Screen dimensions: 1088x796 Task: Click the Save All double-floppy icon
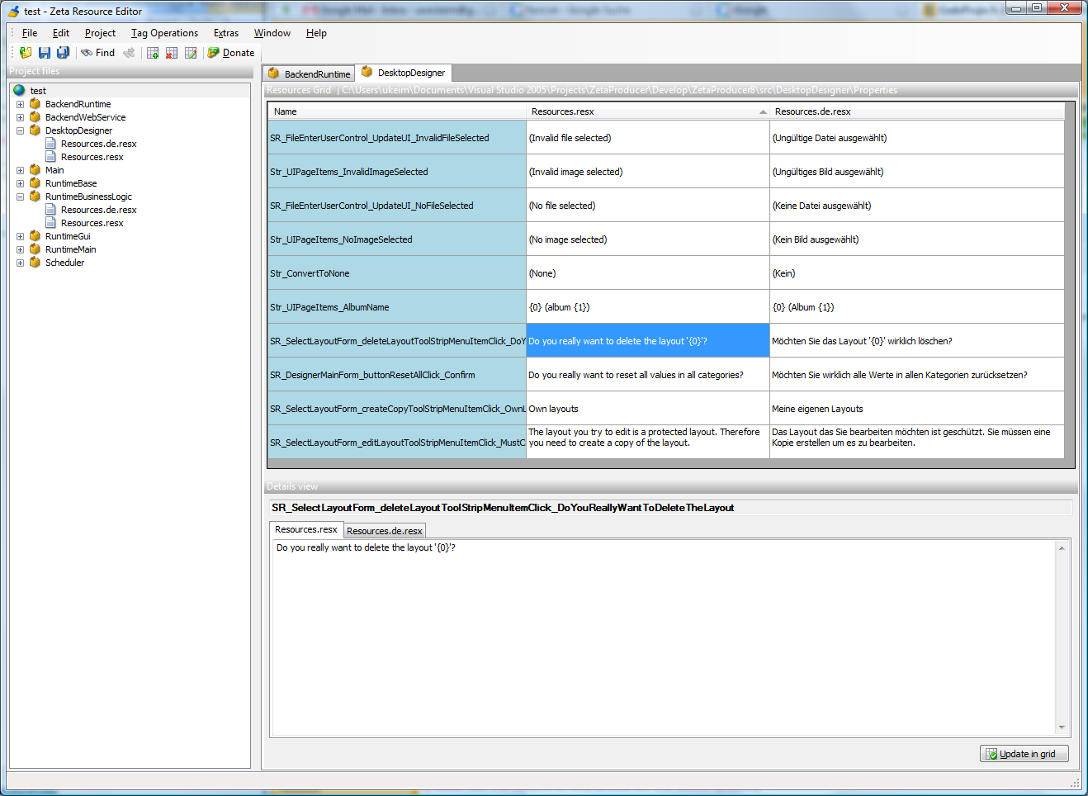(x=63, y=53)
